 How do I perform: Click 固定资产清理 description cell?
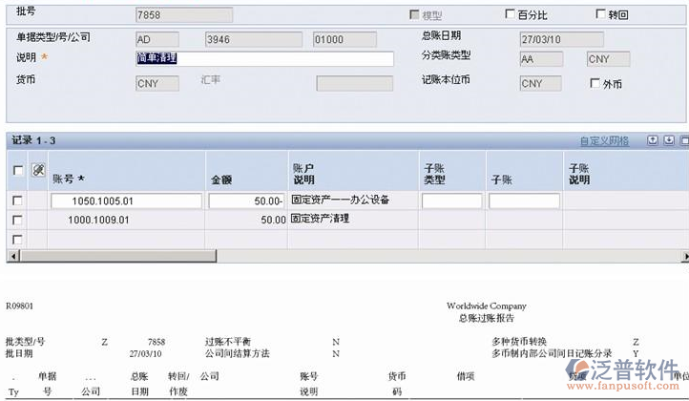point(321,218)
